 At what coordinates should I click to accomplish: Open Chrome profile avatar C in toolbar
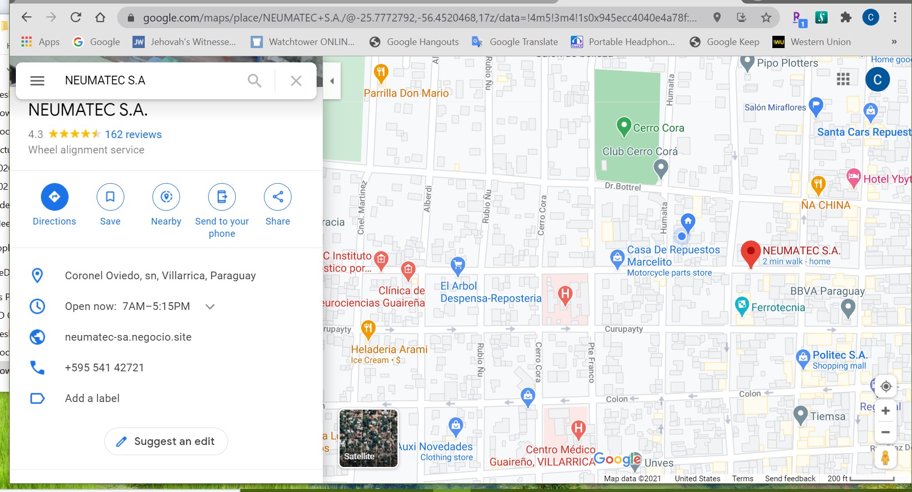click(x=871, y=17)
